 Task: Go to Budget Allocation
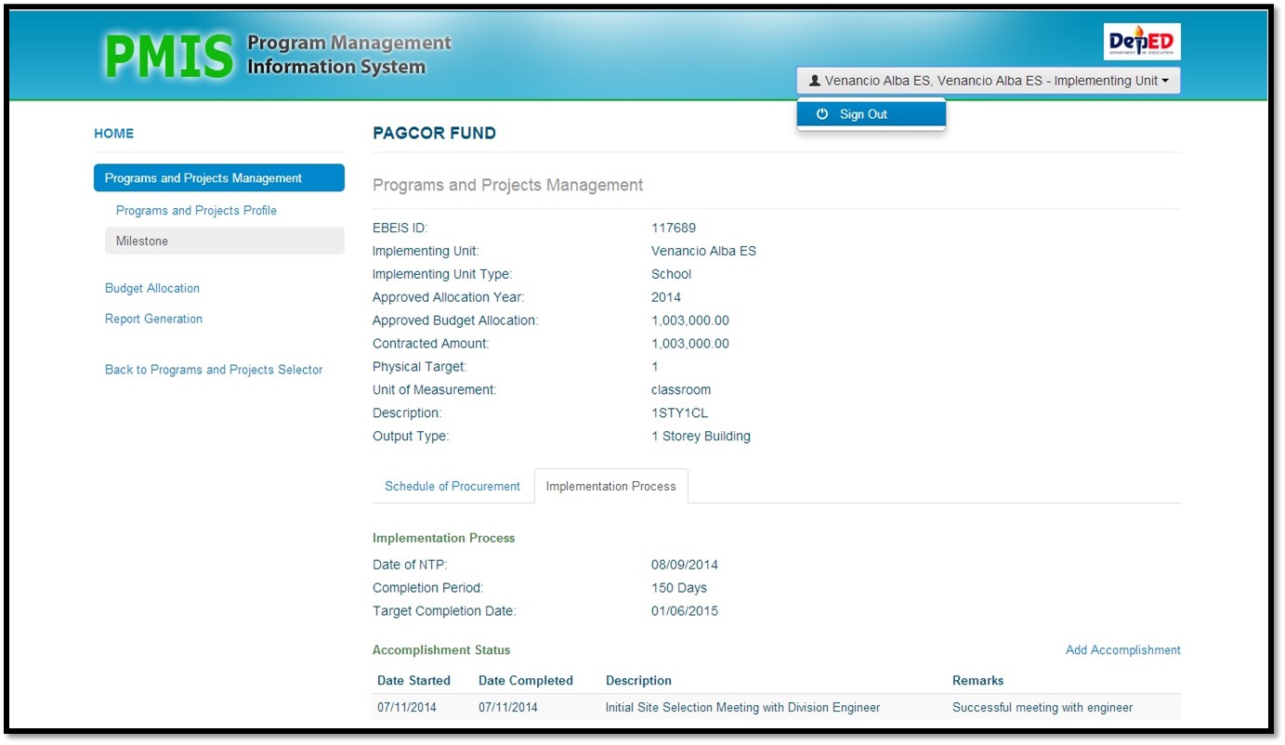[x=152, y=289]
